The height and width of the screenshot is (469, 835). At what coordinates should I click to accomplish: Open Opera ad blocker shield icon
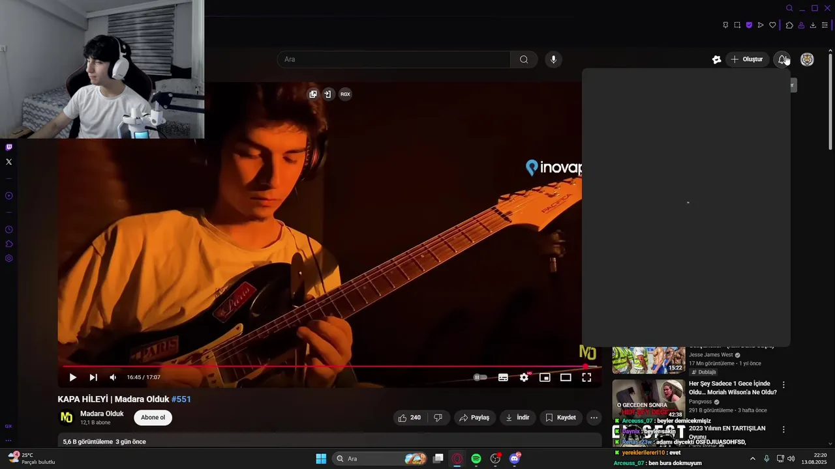coord(749,25)
